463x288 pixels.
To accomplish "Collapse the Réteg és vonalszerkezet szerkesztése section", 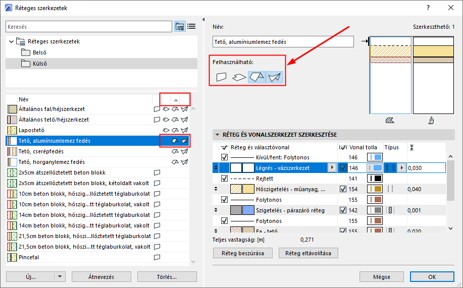I will tap(217, 135).
